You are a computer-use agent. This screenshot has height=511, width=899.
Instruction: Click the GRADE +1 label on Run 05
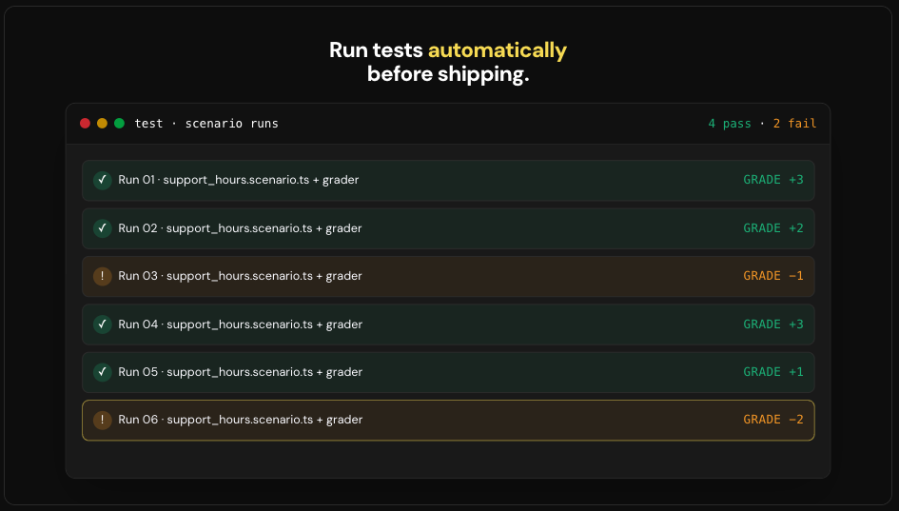pyautogui.click(x=772, y=372)
